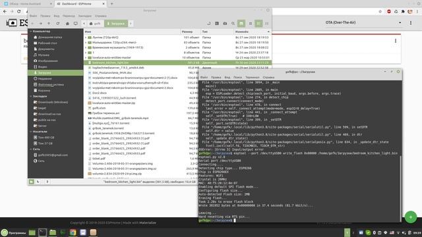Screen dimensions: 422x237
Task: Select the ticket.pdf file
Action: coord(99,159)
